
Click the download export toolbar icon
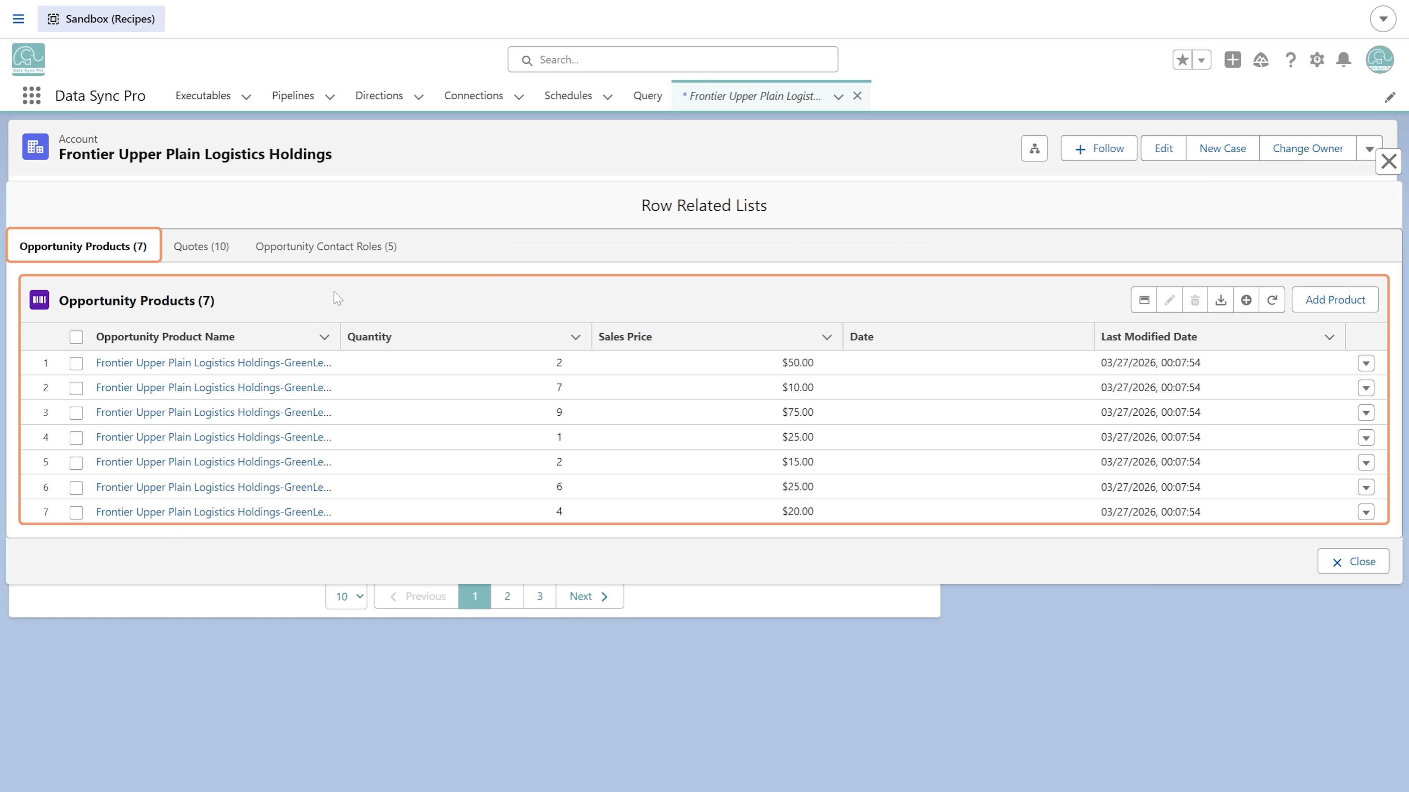(x=1221, y=300)
